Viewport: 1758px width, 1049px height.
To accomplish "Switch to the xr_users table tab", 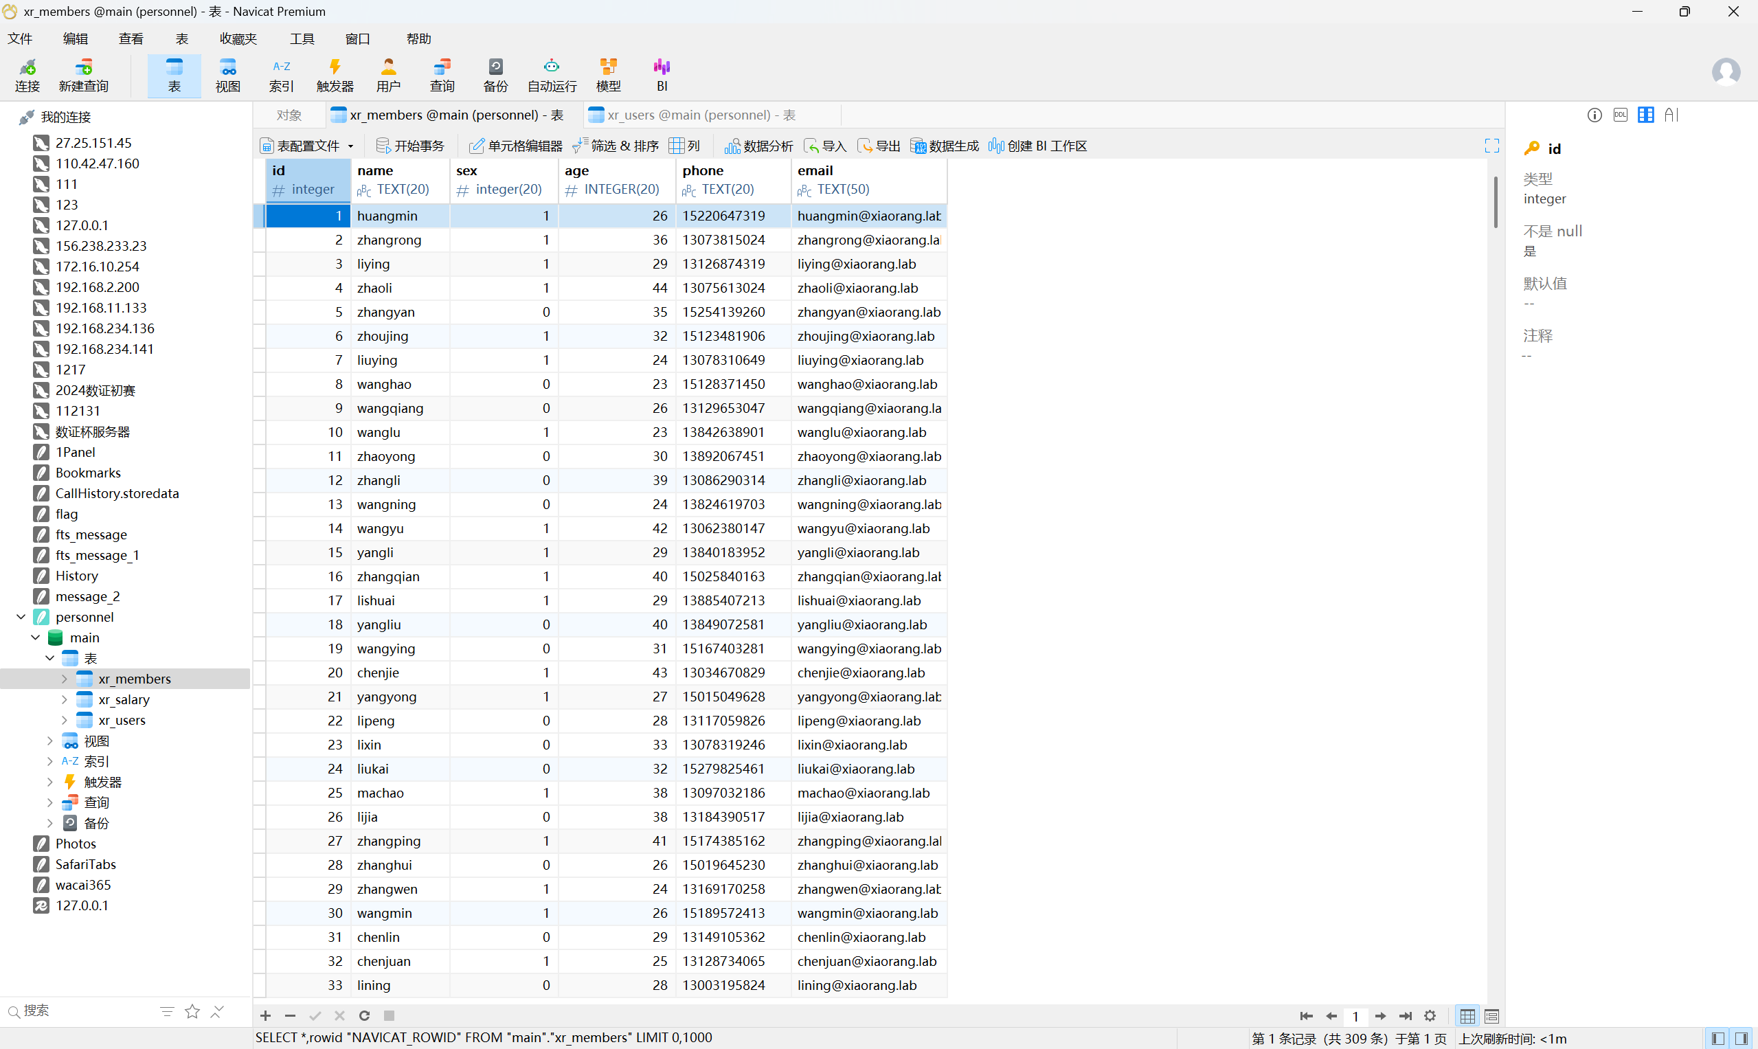I will click(700, 115).
